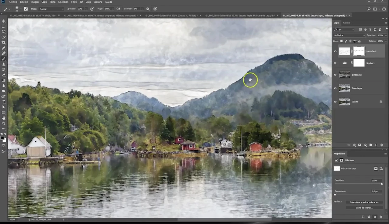This screenshot has width=389, height=224.
Task: Select the Zoom tool in left toolbar
Action: (x=4, y=124)
